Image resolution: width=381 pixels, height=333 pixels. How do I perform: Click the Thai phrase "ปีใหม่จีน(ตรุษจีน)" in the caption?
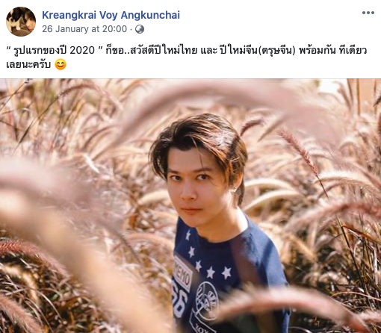point(257,50)
